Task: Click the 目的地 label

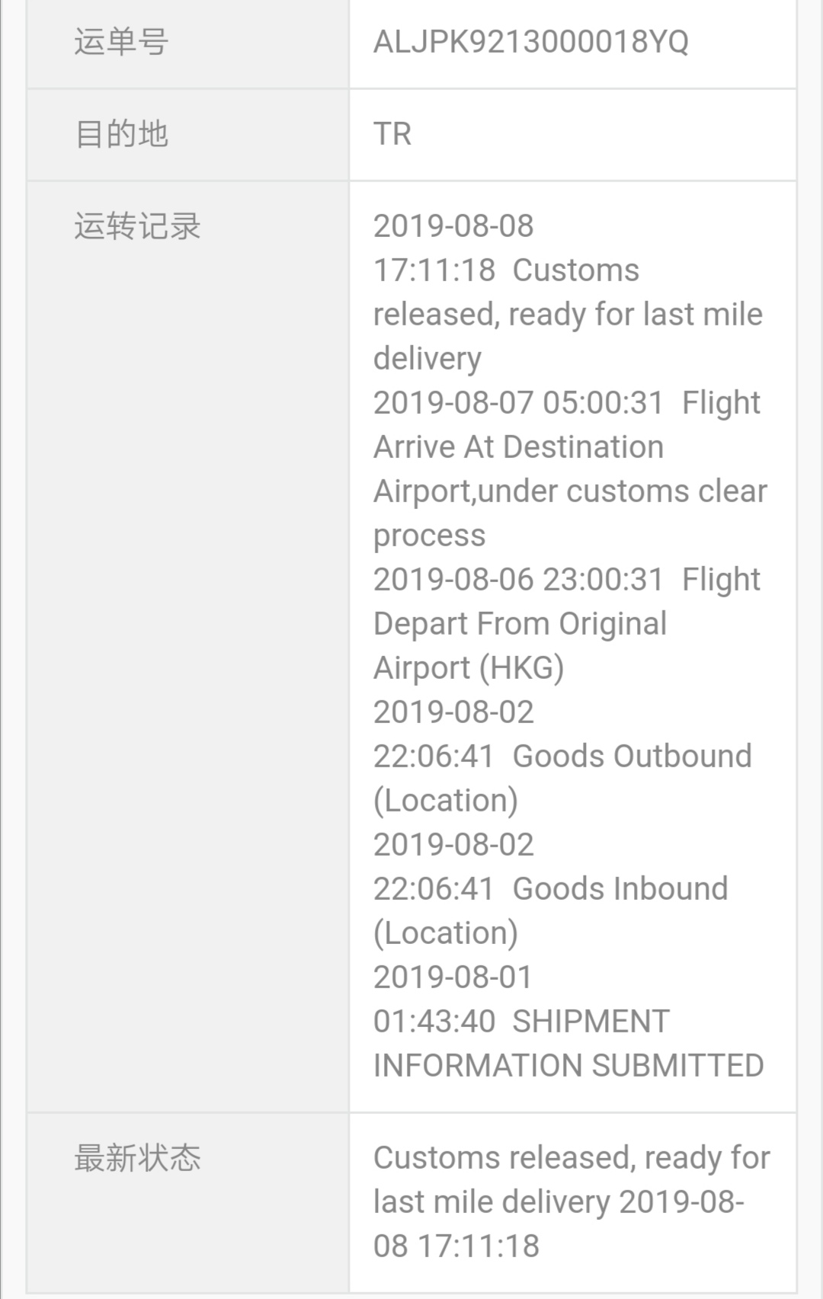Action: [121, 134]
